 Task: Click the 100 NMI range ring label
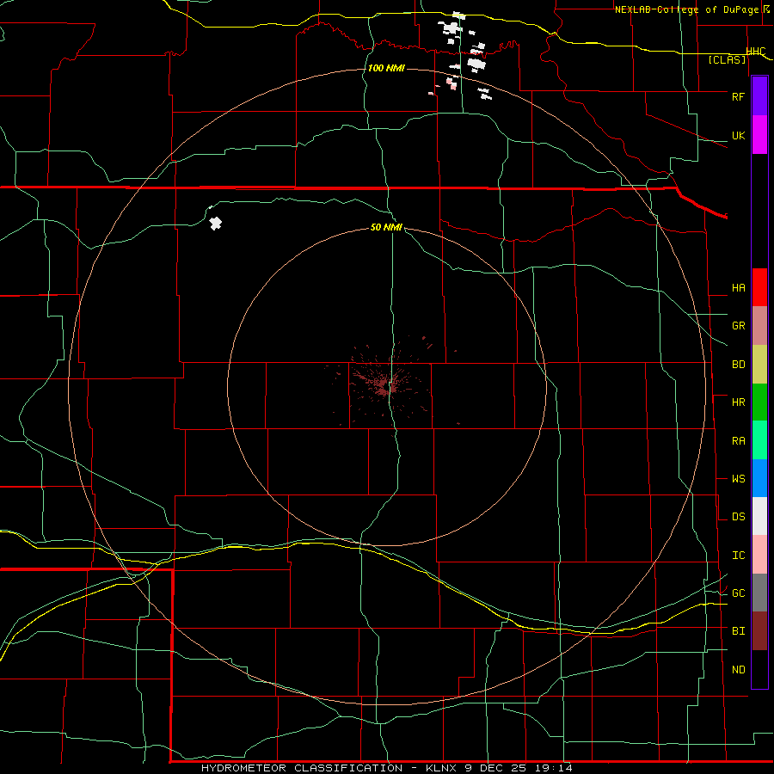click(386, 68)
